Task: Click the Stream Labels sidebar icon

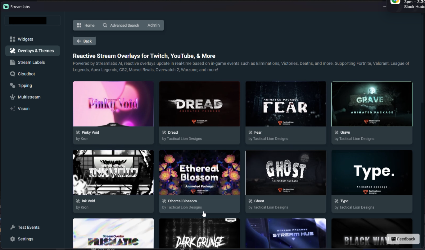Action: tap(12, 62)
